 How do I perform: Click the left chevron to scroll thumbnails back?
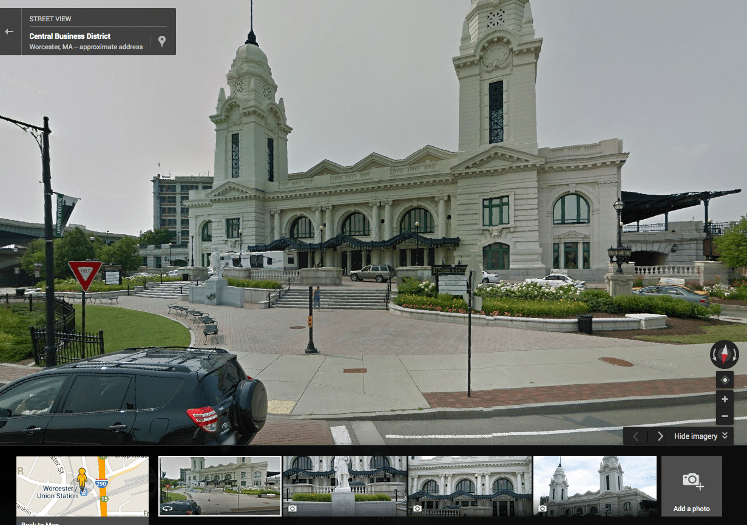[x=636, y=436]
